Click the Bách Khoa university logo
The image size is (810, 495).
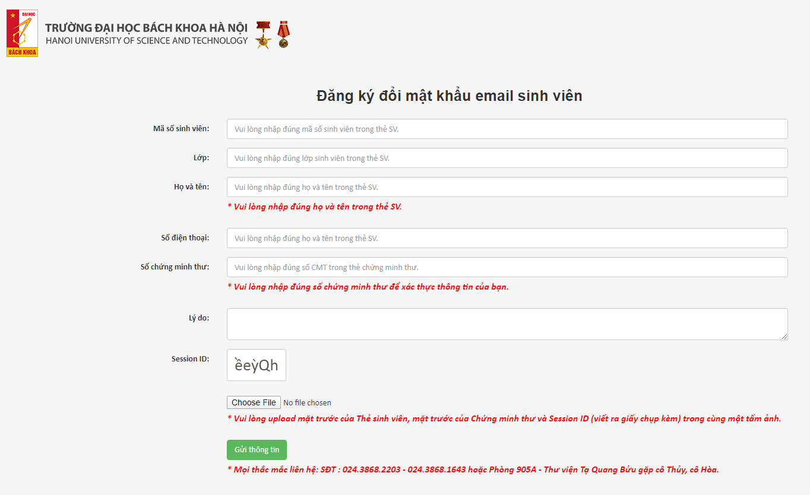tap(22, 33)
